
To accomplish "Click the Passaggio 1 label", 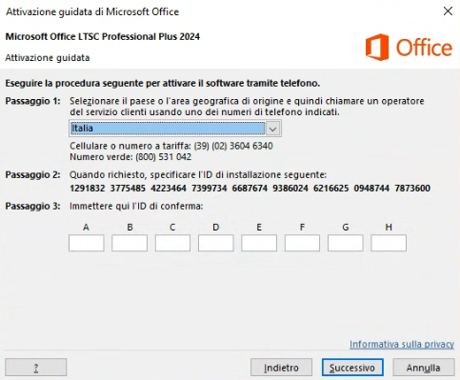I will tap(32, 101).
